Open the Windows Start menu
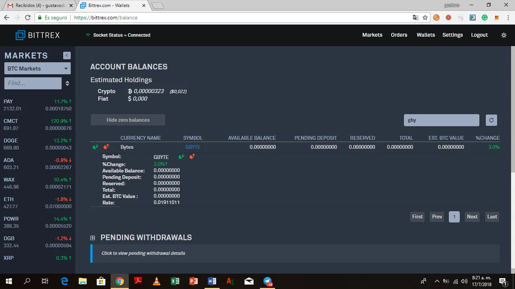Viewport: 515px width, 289px height. tap(8, 281)
